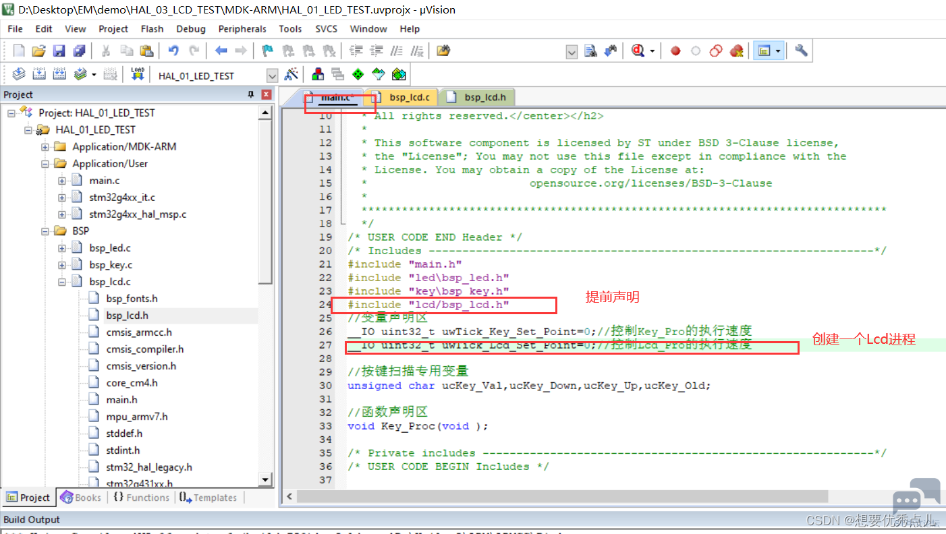The image size is (946, 534).
Task: Create a new file with the New icon
Action: 19,51
